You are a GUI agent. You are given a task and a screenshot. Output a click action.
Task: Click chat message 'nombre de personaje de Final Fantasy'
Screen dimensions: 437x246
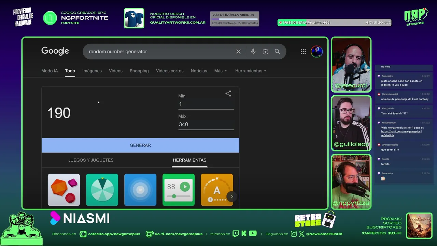(405, 99)
